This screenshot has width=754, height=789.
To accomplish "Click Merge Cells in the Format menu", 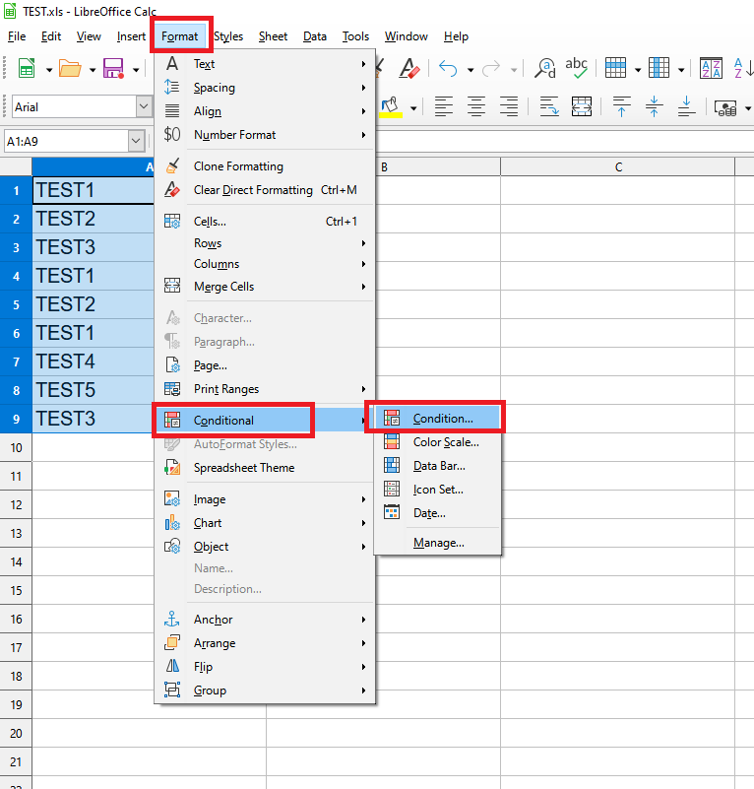I will (223, 287).
